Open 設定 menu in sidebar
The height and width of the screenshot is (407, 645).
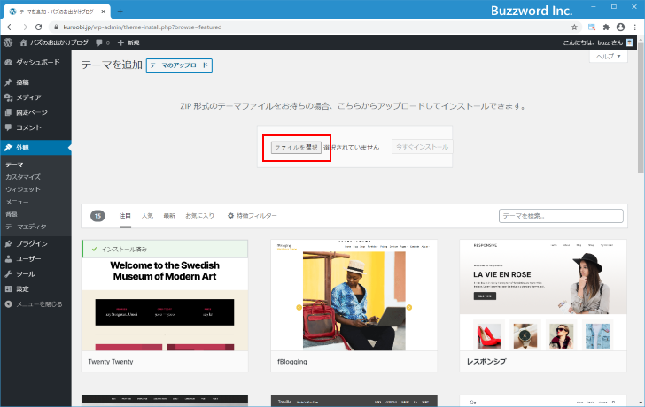tap(35, 288)
